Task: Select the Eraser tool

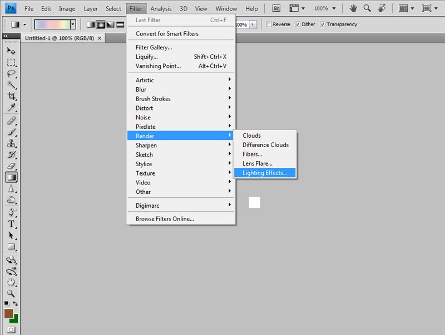Action: coord(11,166)
